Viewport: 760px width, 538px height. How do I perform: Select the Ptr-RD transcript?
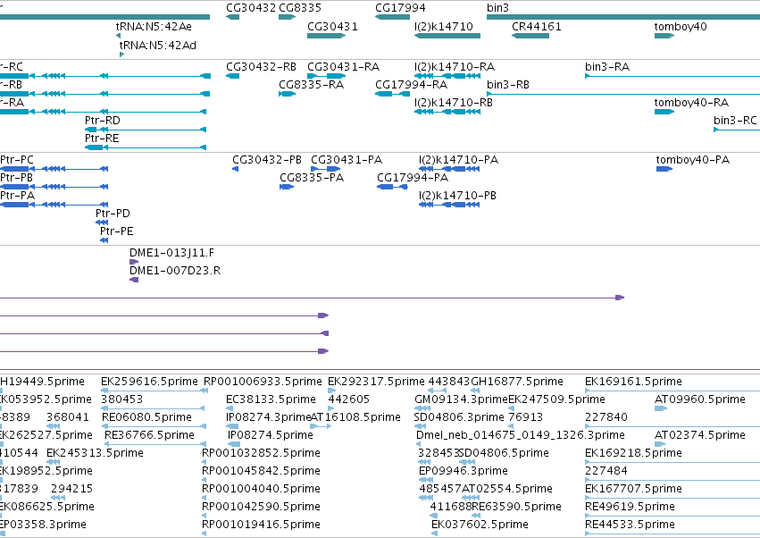(146, 130)
